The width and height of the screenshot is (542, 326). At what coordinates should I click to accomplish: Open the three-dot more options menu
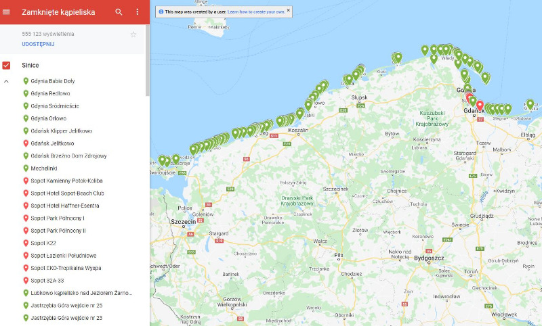pyautogui.click(x=138, y=12)
